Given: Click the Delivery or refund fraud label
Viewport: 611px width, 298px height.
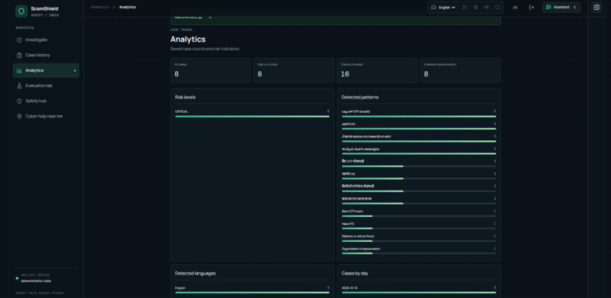Looking at the screenshot, I should 358,236.
